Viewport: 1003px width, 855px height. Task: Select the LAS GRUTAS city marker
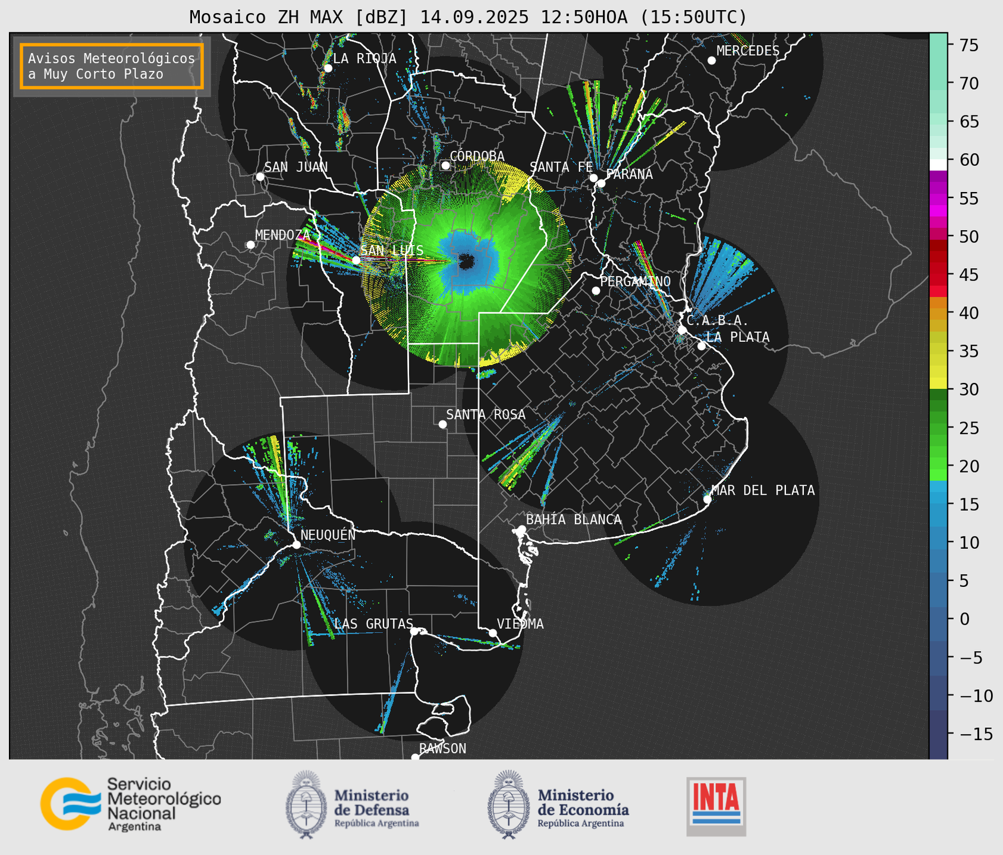click(414, 631)
